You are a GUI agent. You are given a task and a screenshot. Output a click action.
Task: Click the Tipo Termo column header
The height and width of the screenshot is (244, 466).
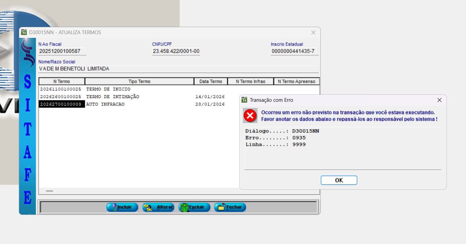click(139, 81)
